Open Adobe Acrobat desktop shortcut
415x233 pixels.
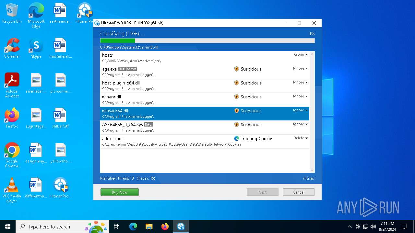(x=12, y=85)
